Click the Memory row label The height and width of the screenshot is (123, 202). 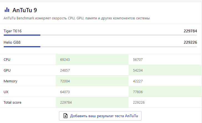click(11, 81)
